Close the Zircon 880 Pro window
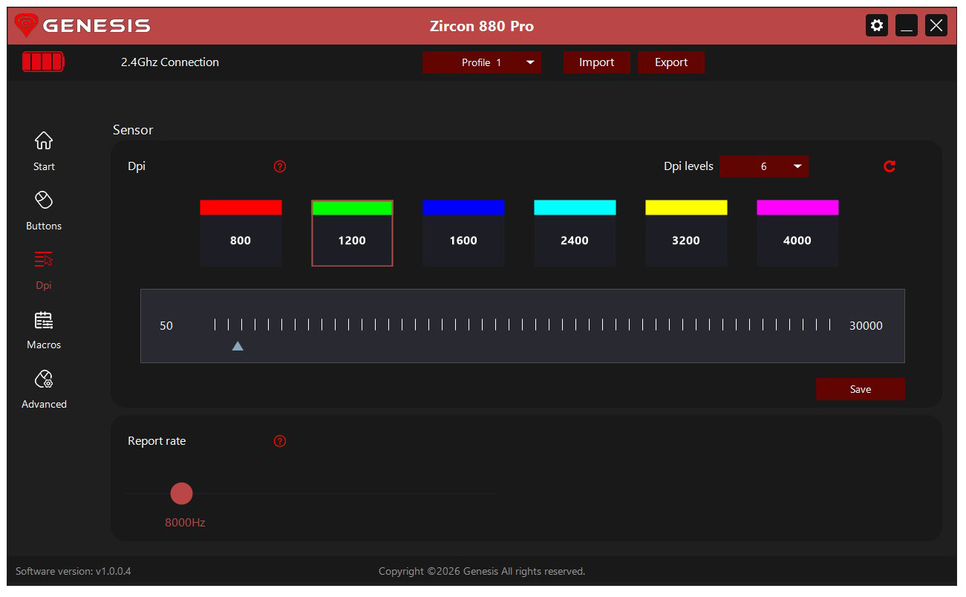This screenshot has height=597, width=966. [936, 25]
